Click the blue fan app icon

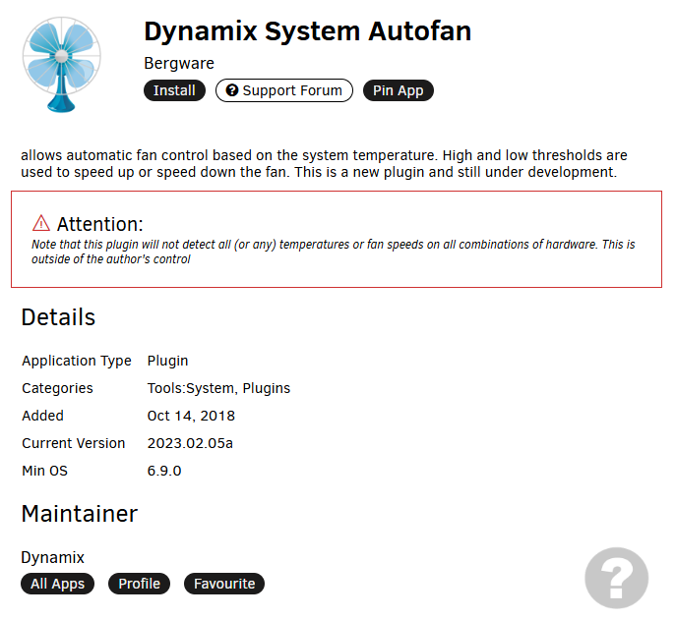[62, 65]
